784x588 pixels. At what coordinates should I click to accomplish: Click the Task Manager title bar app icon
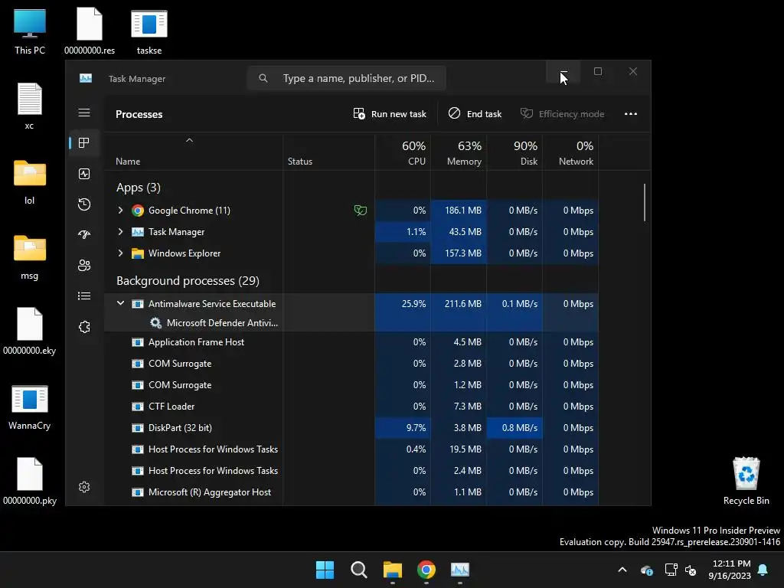coord(86,78)
